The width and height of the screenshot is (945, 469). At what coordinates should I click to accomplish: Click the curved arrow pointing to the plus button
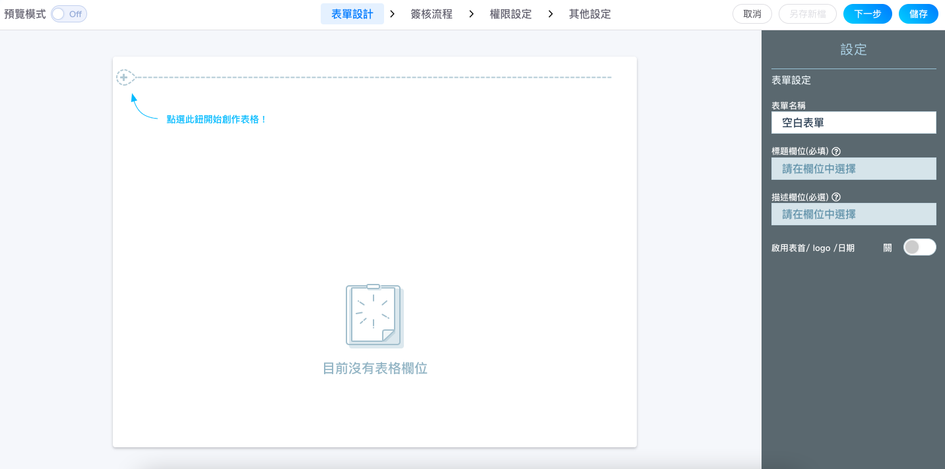pyautogui.click(x=143, y=109)
